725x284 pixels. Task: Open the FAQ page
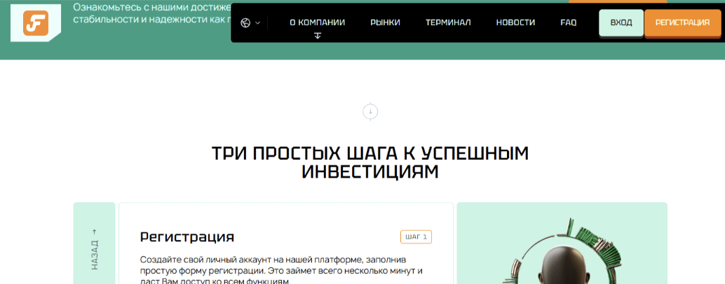568,22
